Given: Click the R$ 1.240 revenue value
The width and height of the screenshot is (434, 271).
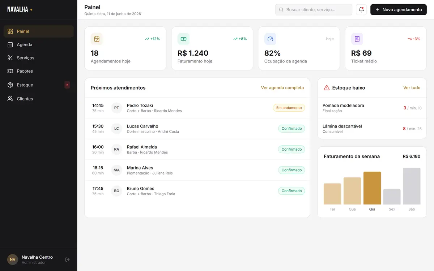Looking at the screenshot, I should pyautogui.click(x=193, y=53).
